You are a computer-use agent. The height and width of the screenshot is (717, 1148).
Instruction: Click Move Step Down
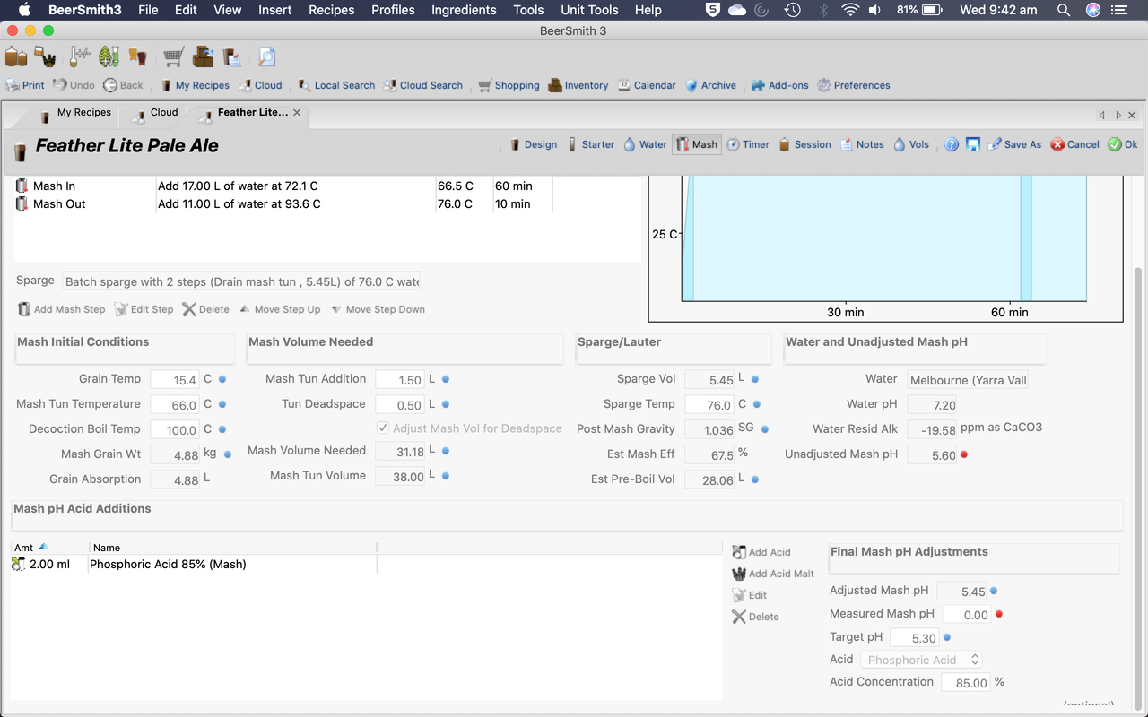[x=378, y=309]
